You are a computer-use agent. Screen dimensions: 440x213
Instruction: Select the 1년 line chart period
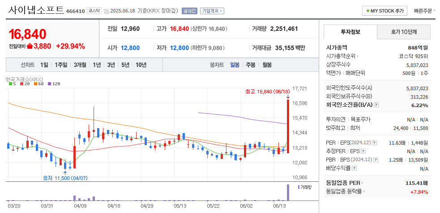point(97,65)
